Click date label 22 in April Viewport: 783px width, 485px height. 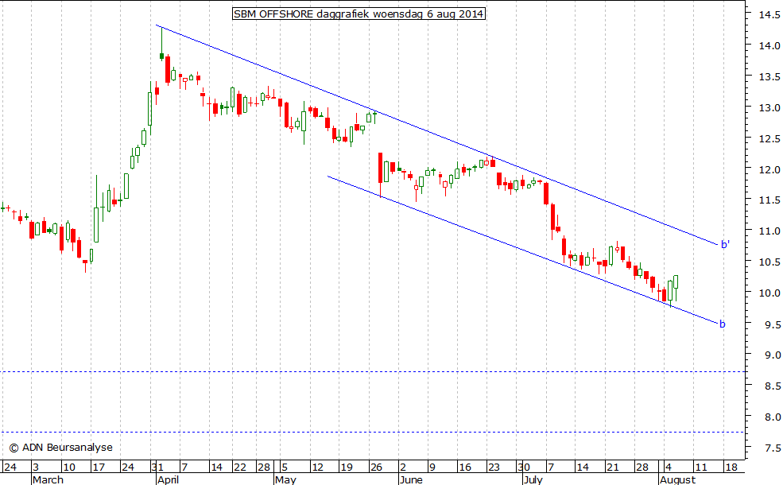pos(240,467)
